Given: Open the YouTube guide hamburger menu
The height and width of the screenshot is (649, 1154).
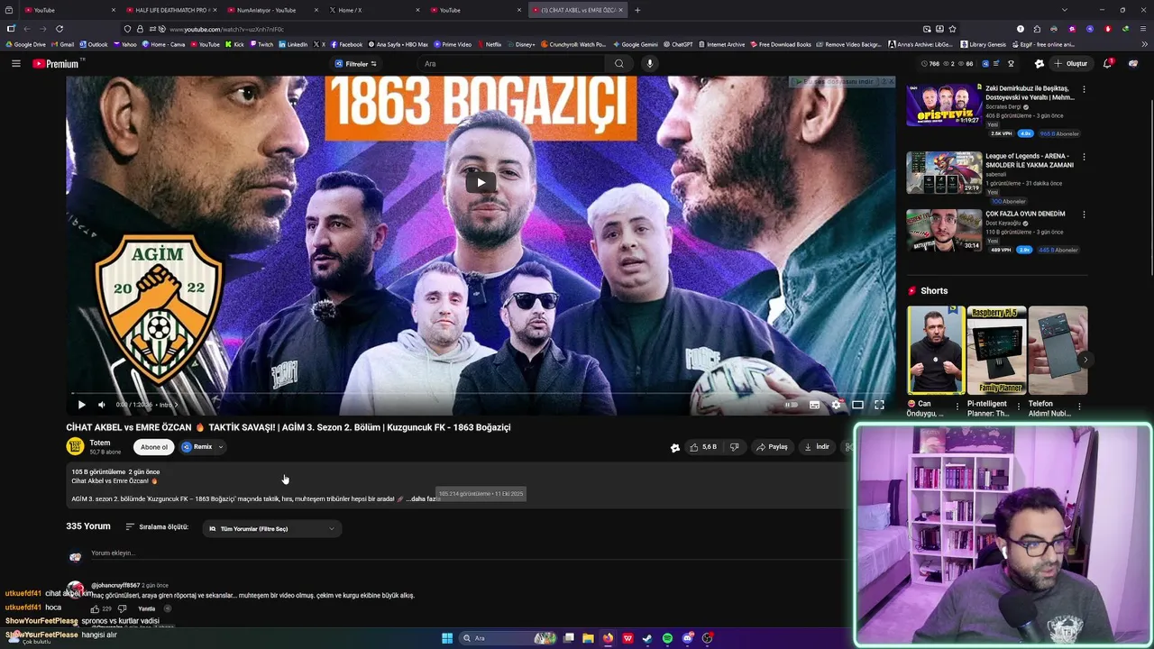Looking at the screenshot, I should click(15, 63).
